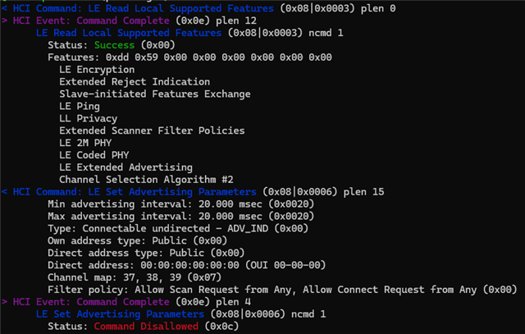The height and width of the screenshot is (334, 525).
Task: Click the 'LE Ping' feature line
Action: [x=80, y=107]
